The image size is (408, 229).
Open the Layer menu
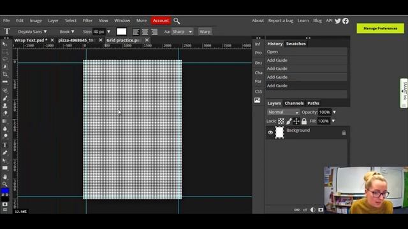coord(53,20)
